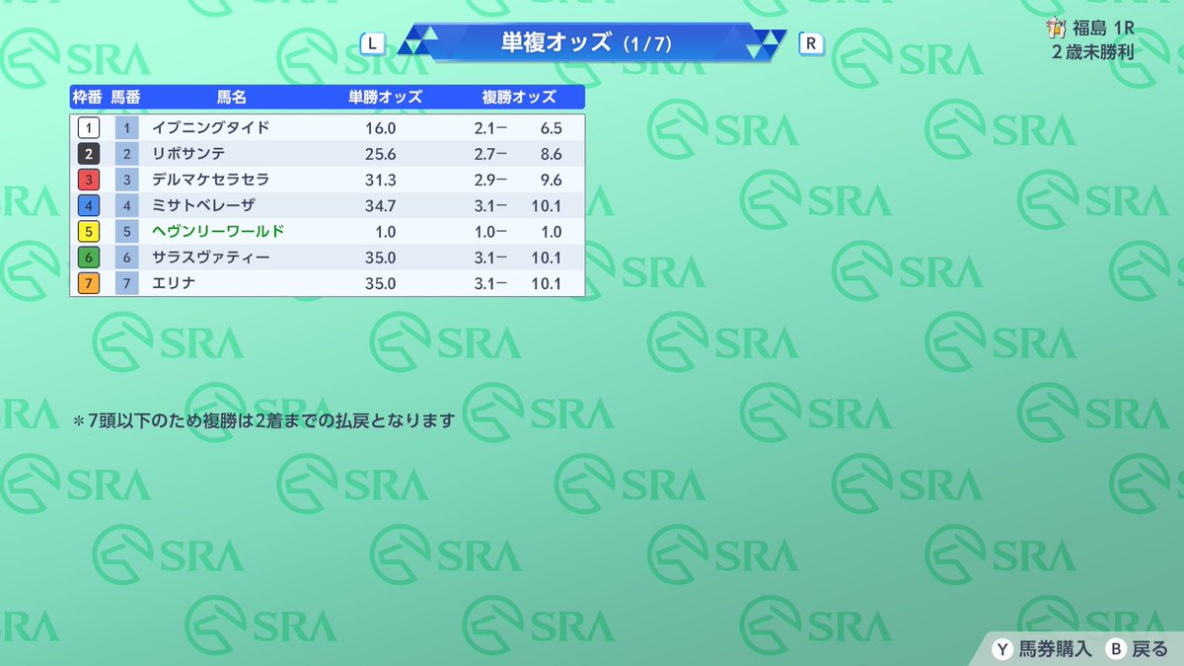This screenshot has height=666, width=1184.
Task: Click horse number 3 badge for デルマケセラセラ
Action: tap(127, 180)
